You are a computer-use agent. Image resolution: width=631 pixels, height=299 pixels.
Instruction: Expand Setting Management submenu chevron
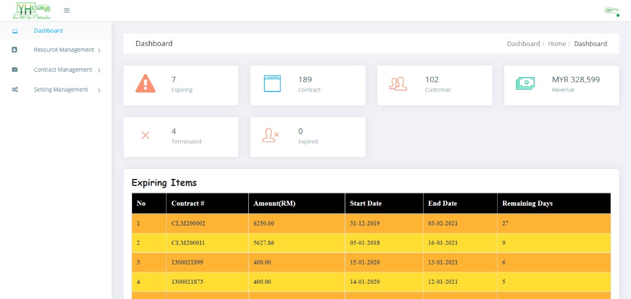point(99,90)
